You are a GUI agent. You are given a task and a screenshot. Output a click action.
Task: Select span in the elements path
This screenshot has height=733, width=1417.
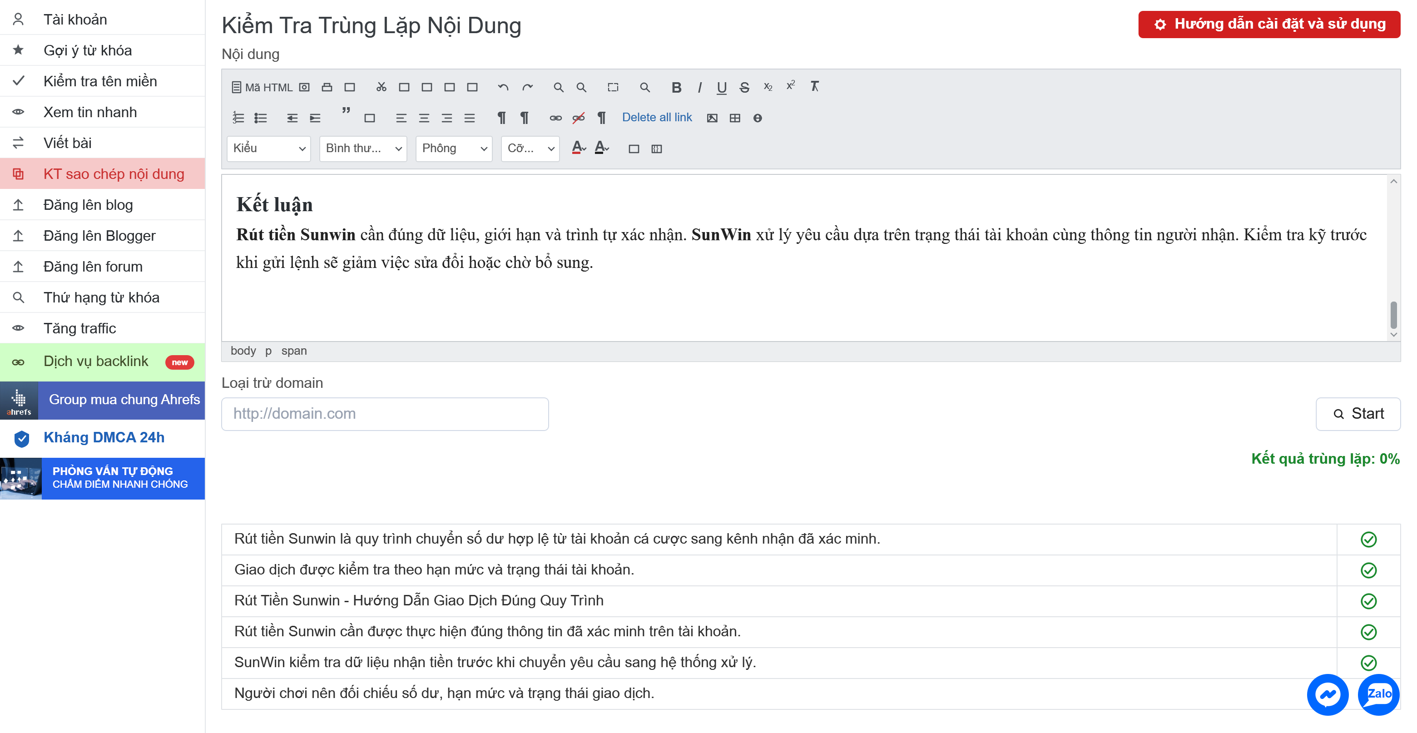pyautogui.click(x=294, y=351)
